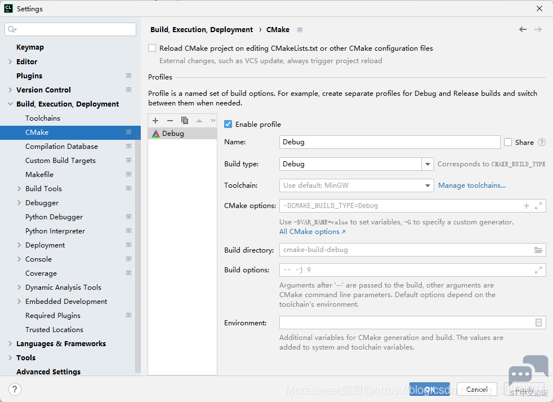Remove selected profile with minus icon
The height and width of the screenshot is (402, 553).
[170, 121]
